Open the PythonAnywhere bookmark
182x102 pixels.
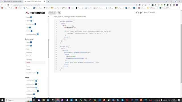click(x=99, y=8)
